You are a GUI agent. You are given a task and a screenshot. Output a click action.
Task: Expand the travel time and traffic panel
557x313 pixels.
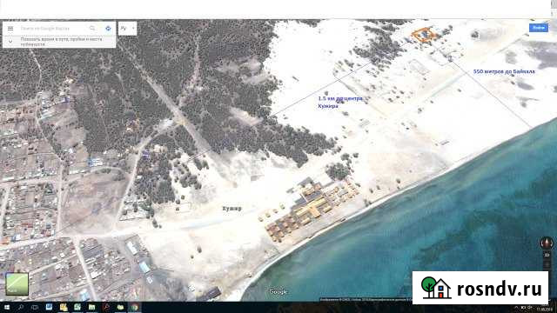tap(10, 42)
